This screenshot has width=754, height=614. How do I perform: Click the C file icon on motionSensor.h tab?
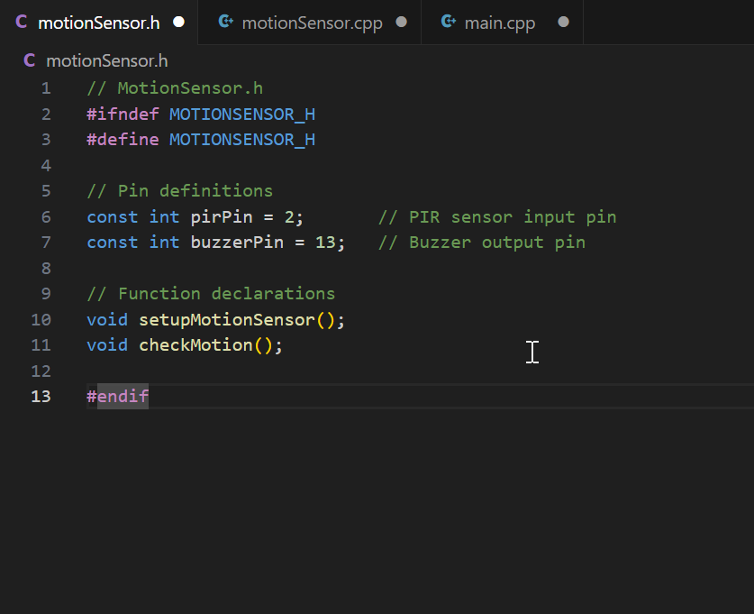point(22,22)
